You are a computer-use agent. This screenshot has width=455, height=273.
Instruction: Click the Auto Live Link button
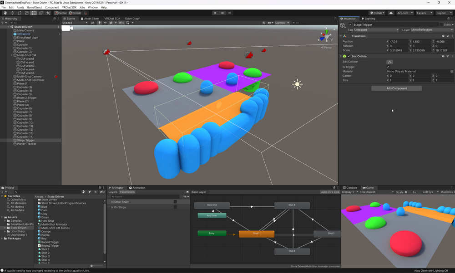(330, 192)
